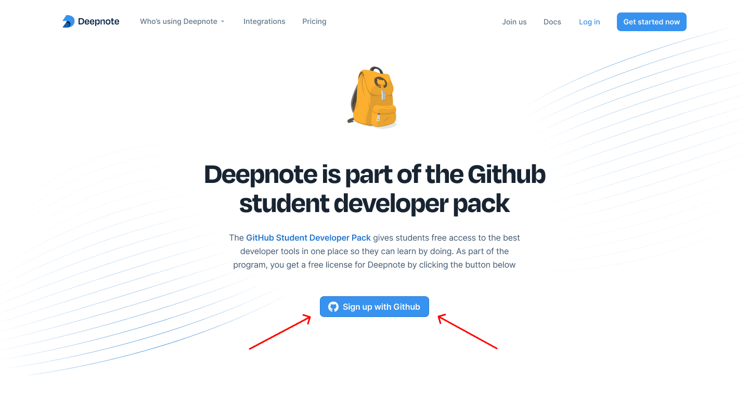Open the Integrations page

[264, 21]
